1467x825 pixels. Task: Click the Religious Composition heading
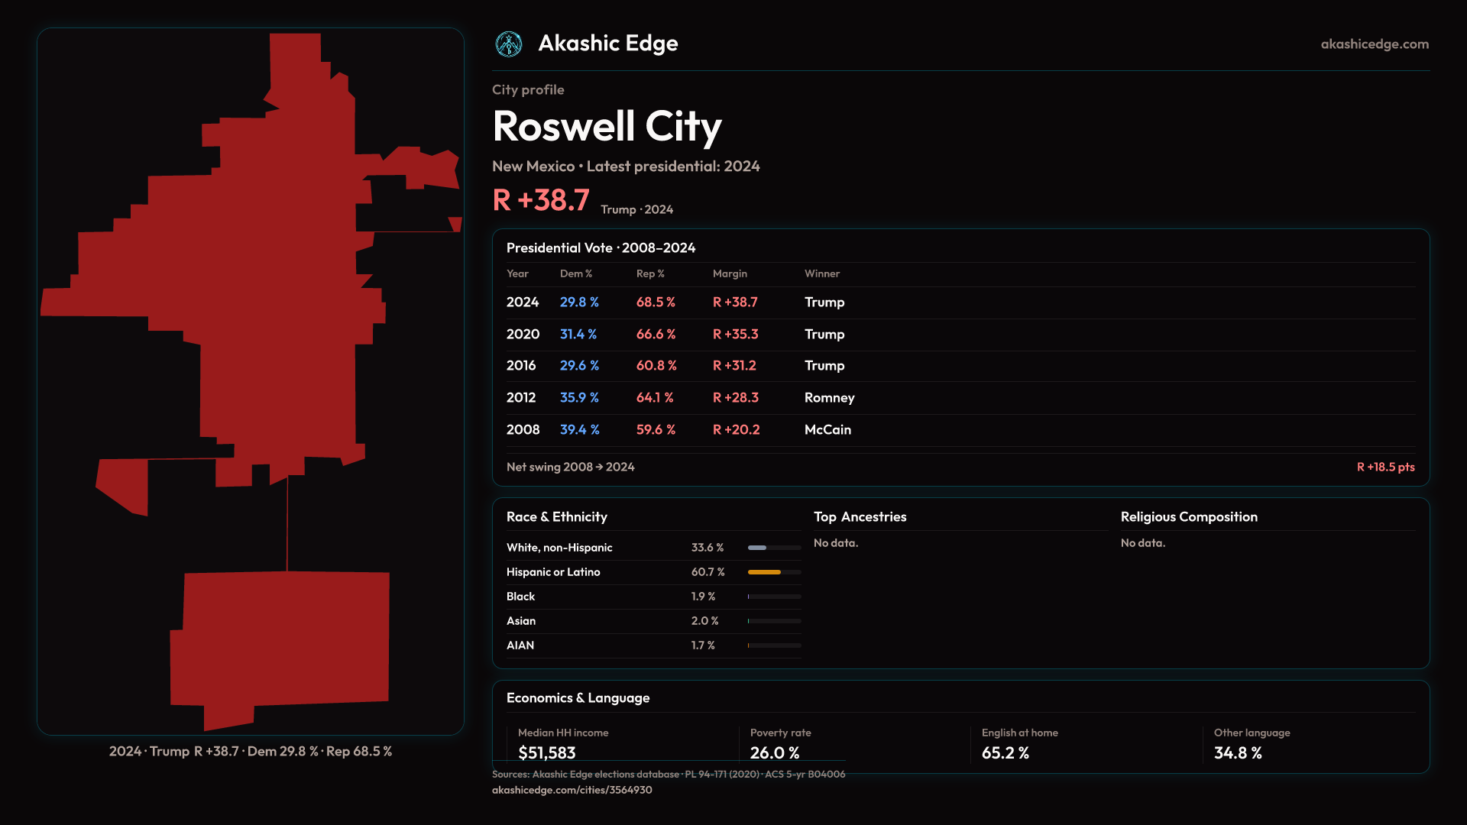tap(1188, 517)
